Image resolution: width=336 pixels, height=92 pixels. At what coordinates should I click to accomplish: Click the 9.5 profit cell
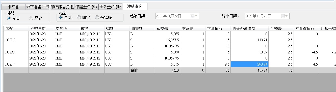pyautogui.click(x=218, y=64)
